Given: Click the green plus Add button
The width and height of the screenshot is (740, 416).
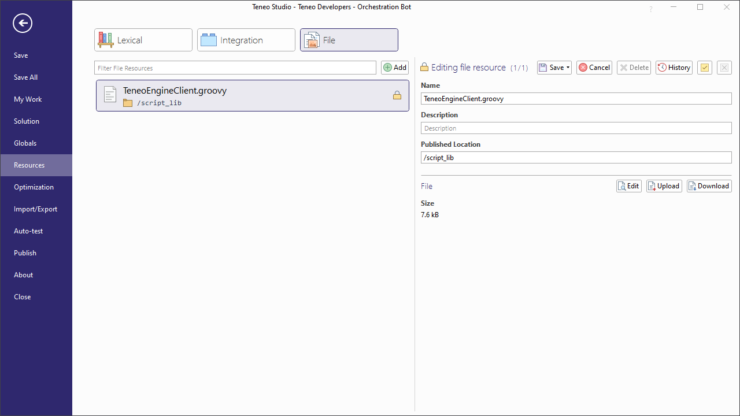Looking at the screenshot, I should (x=395, y=68).
